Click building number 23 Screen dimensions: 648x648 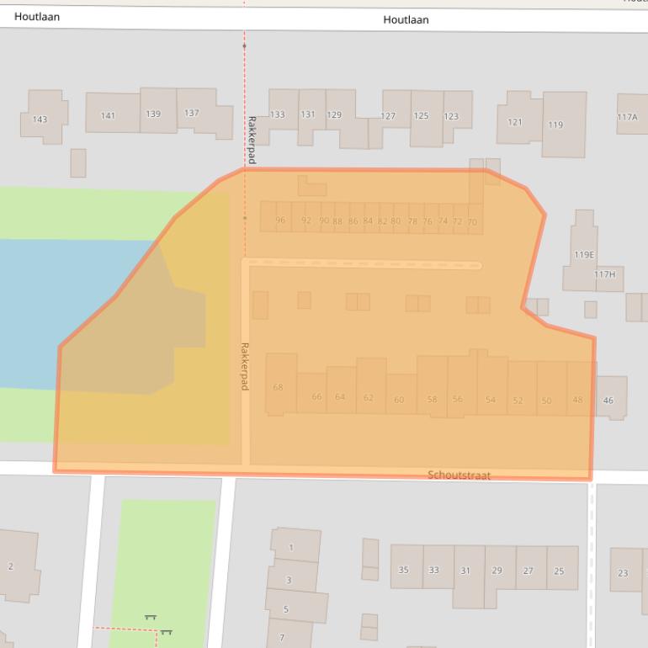coord(624,573)
